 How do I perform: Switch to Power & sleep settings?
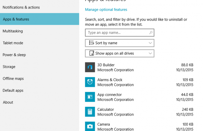click(14, 55)
